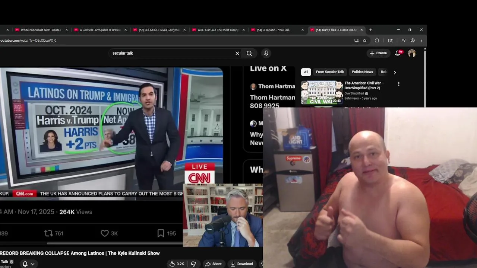The image size is (477, 268).
Task: Click the 'Thom Hartman' name in the Live on X list
Action: coord(277,86)
